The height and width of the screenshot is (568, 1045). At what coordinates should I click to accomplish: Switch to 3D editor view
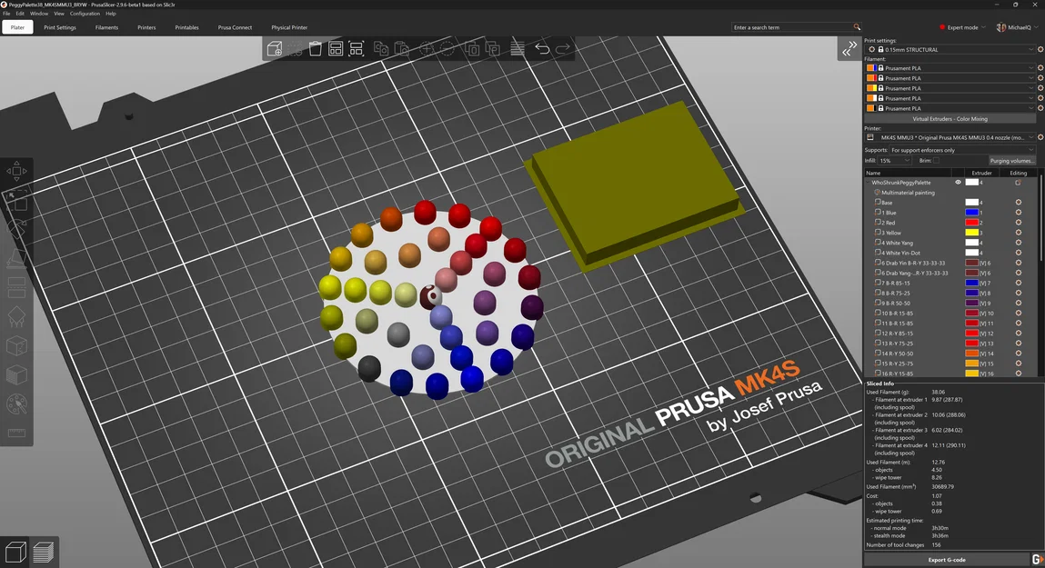pos(15,552)
